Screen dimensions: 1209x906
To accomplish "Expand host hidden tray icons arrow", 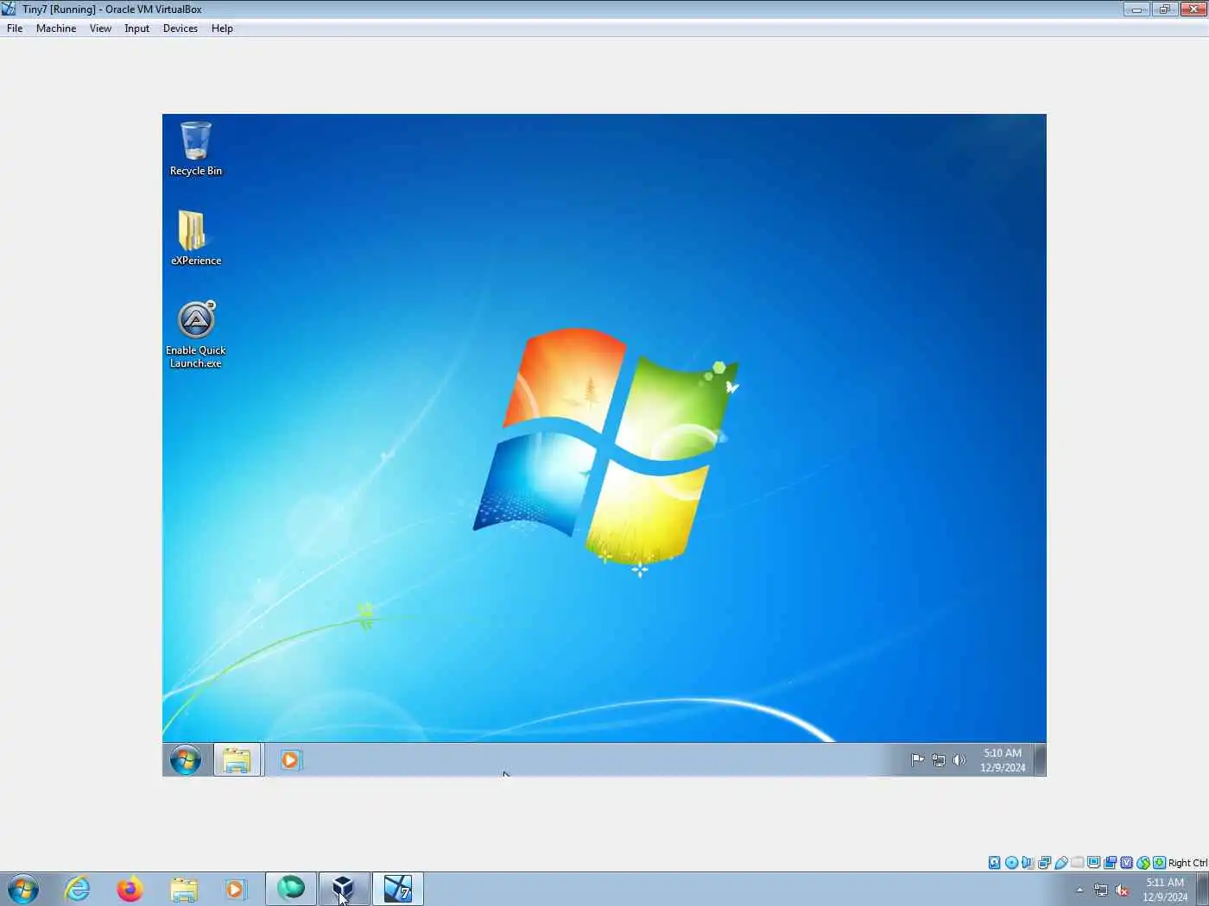I will click(x=1079, y=890).
